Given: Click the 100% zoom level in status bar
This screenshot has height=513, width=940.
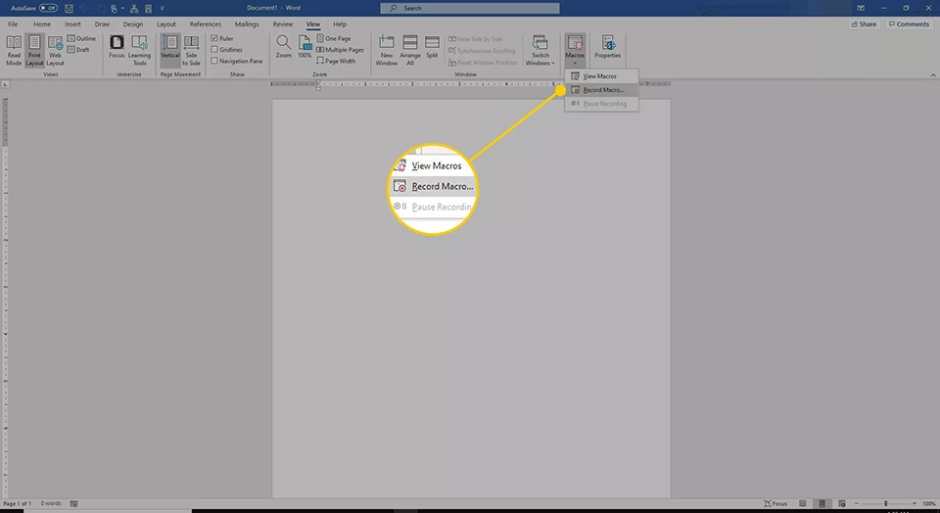Looking at the screenshot, I should tap(929, 503).
